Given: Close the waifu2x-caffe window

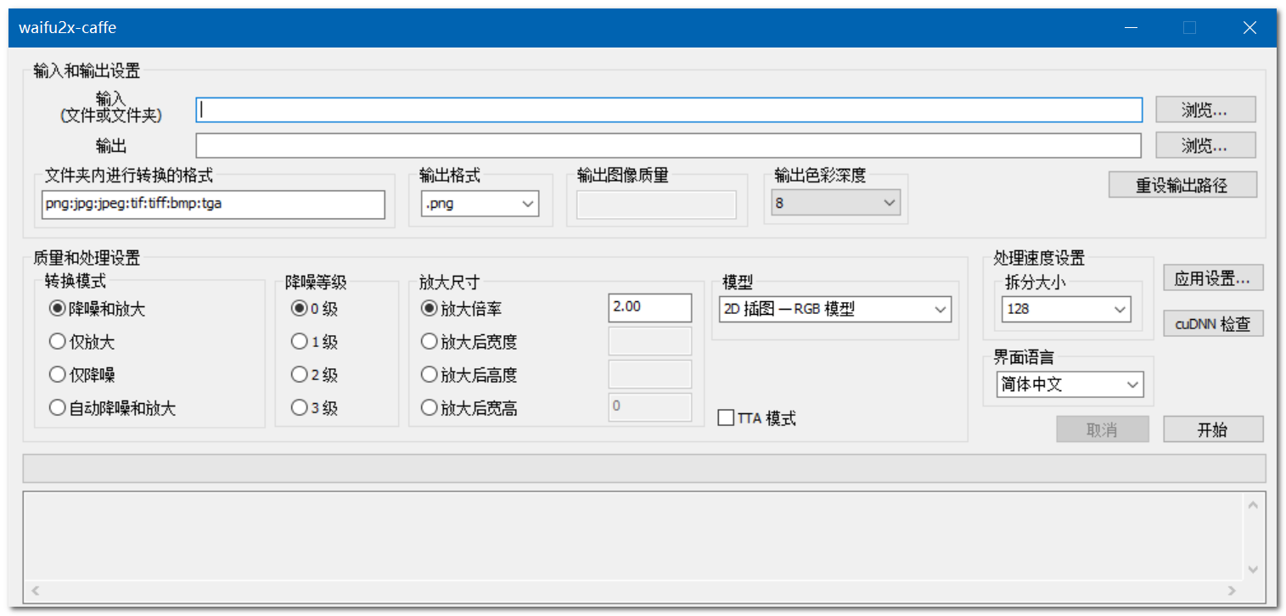Looking at the screenshot, I should [1249, 28].
